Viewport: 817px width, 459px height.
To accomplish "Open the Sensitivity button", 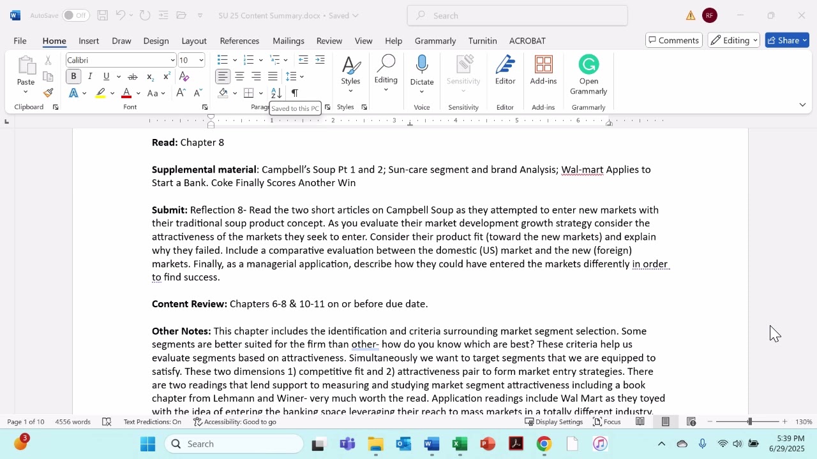I will (x=463, y=75).
